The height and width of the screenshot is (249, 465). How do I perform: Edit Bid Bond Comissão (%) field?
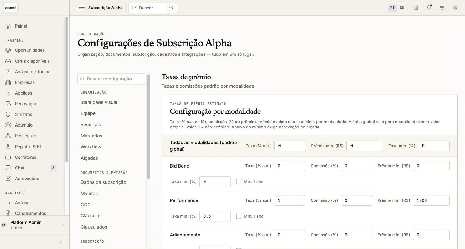pos(356,166)
